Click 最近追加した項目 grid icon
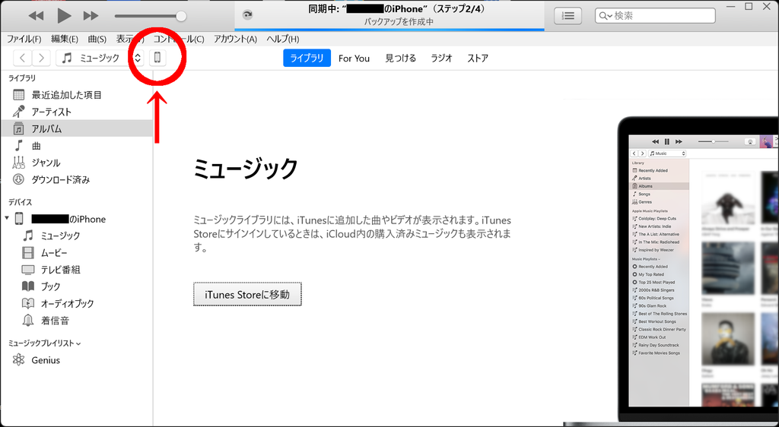The width and height of the screenshot is (779, 427). (x=19, y=95)
